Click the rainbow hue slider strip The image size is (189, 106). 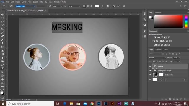coord(186,21)
